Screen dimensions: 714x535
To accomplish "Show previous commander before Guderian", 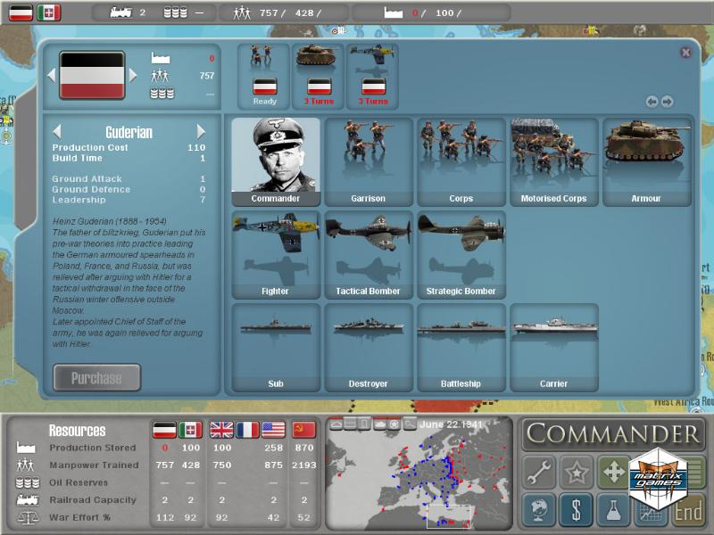I will tap(57, 131).
